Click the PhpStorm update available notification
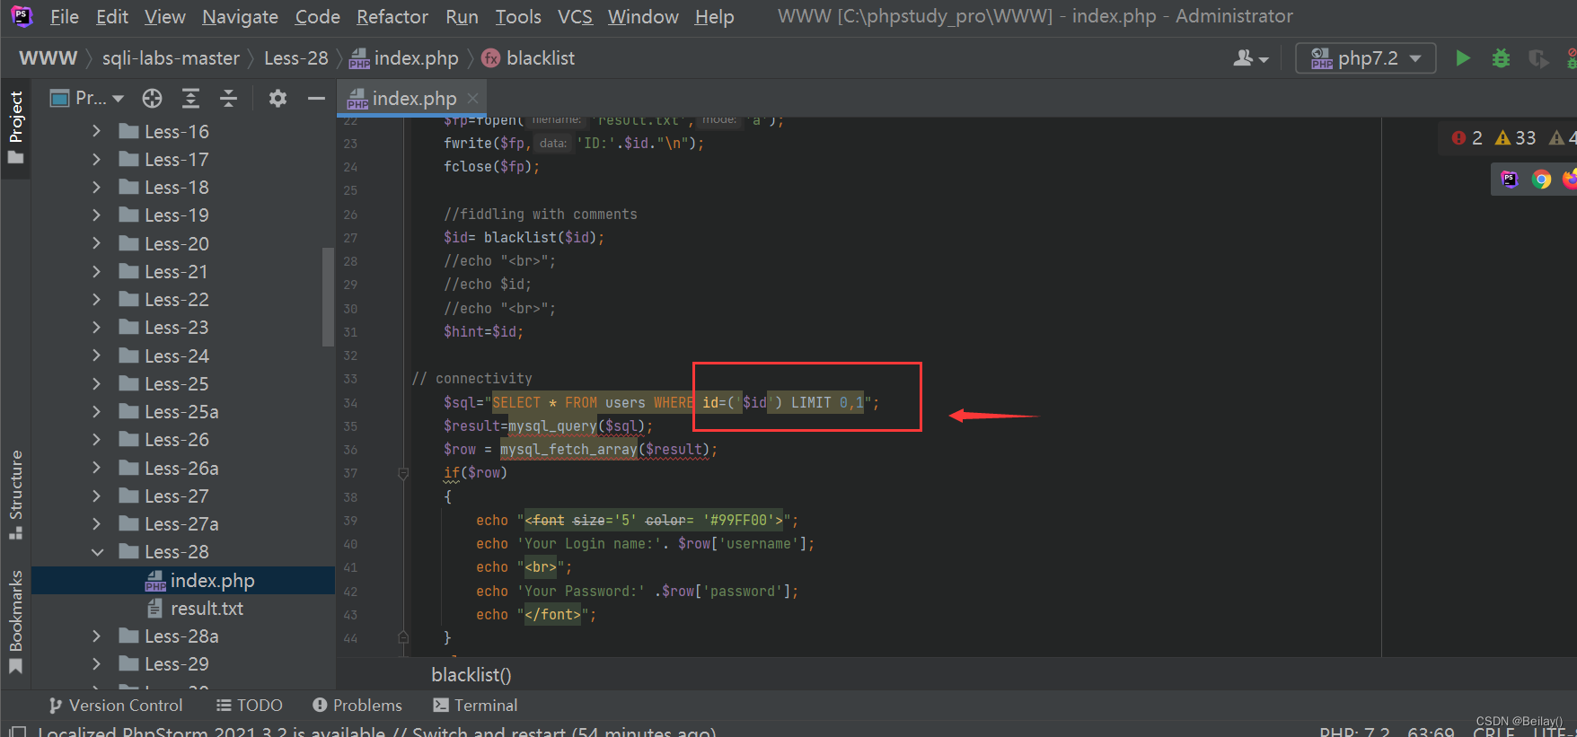The width and height of the screenshot is (1577, 737). pos(376,731)
